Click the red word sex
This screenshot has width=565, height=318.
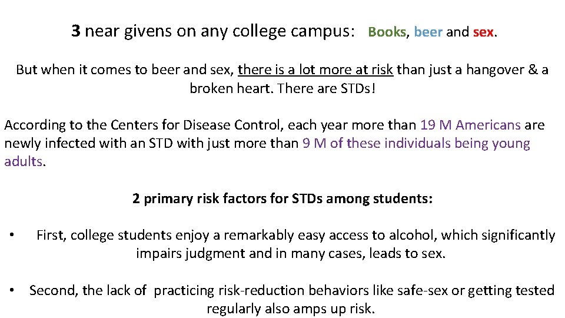[x=483, y=32]
